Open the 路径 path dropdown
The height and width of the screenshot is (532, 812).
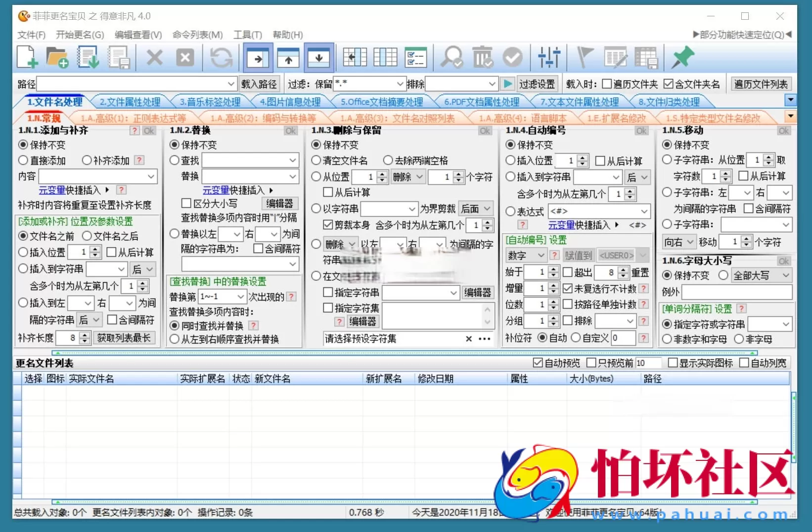(x=230, y=84)
